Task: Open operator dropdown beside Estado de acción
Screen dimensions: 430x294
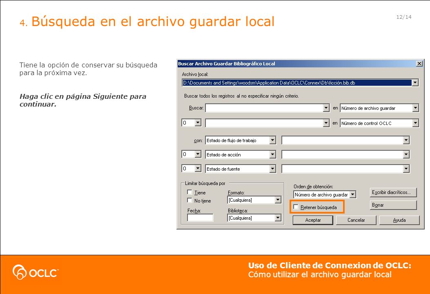Action: (x=198, y=154)
